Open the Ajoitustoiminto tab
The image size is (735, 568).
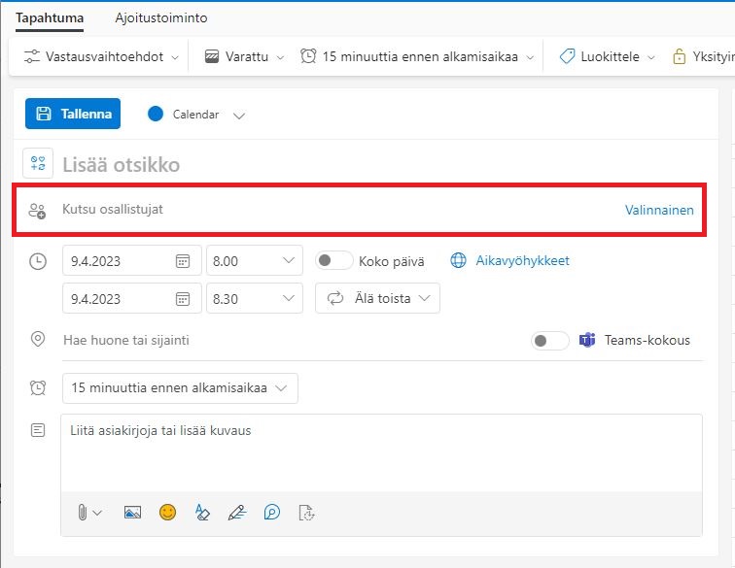tap(160, 18)
